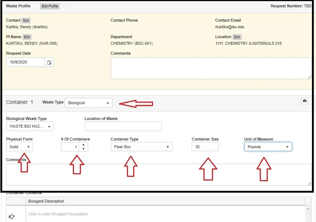316x222 pixels.
Task: Increment the # Of Containers value
Action: [x=84, y=145]
